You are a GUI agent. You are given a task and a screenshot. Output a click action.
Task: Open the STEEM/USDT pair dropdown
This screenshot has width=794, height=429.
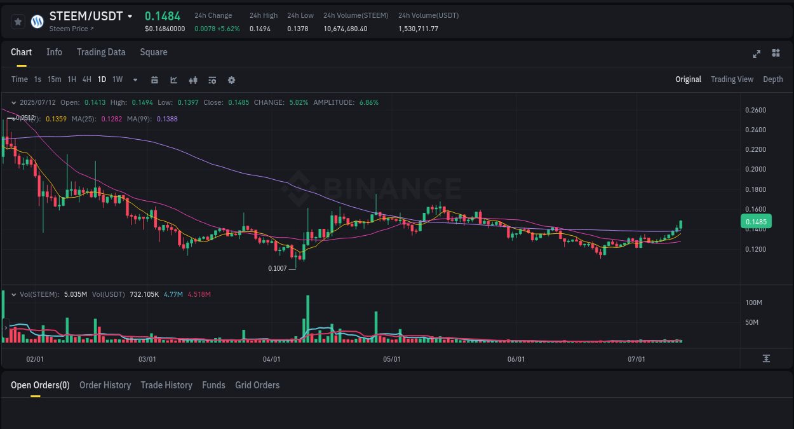tap(131, 17)
